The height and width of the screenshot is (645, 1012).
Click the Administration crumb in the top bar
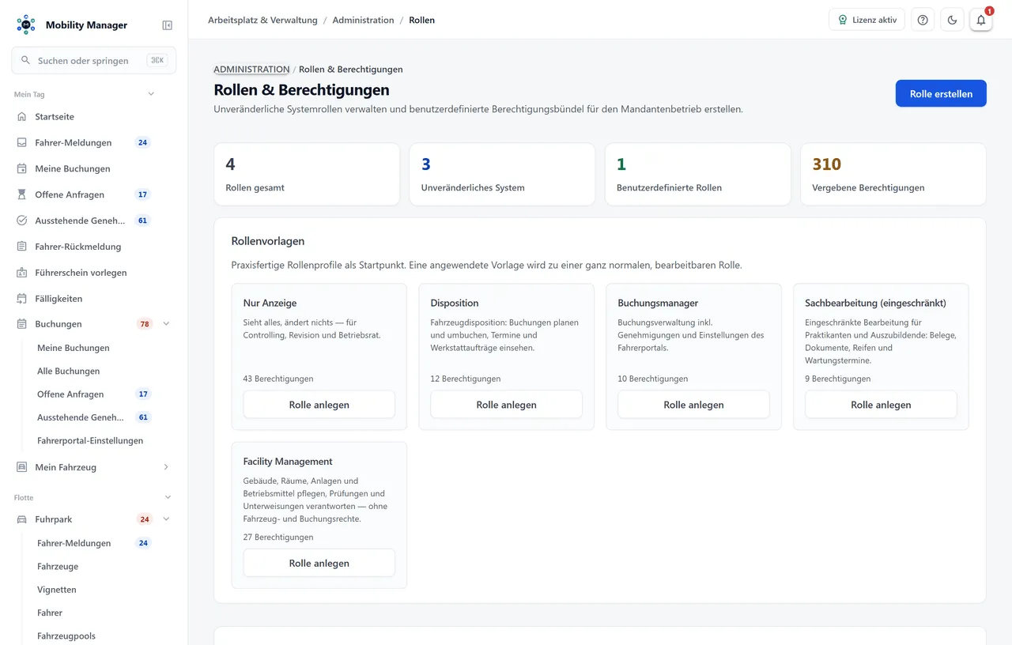point(363,20)
